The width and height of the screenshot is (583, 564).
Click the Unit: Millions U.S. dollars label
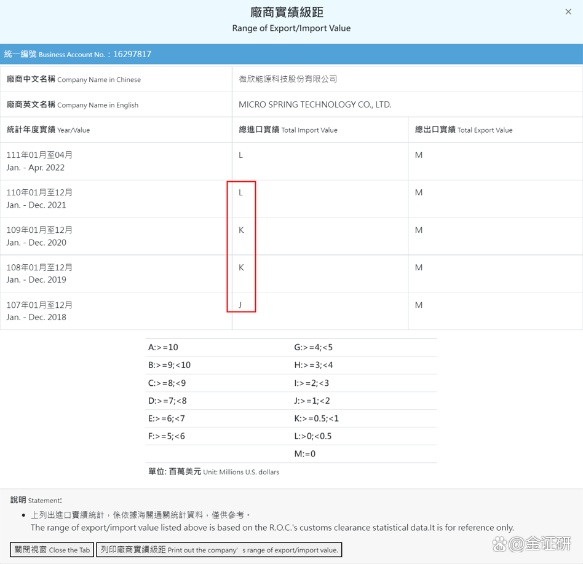213,472
